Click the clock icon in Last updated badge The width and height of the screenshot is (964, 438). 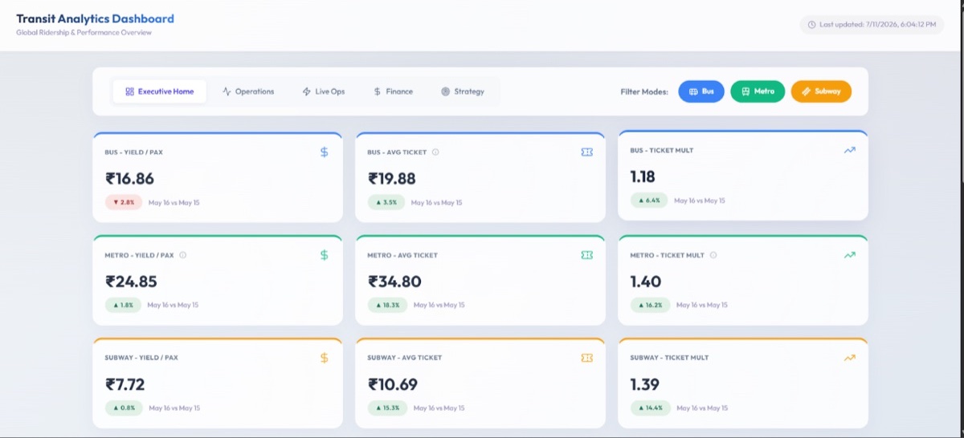(x=811, y=25)
